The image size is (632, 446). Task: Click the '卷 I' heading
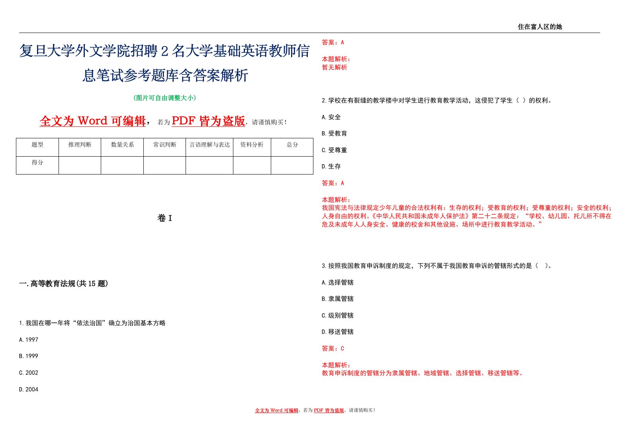(164, 218)
